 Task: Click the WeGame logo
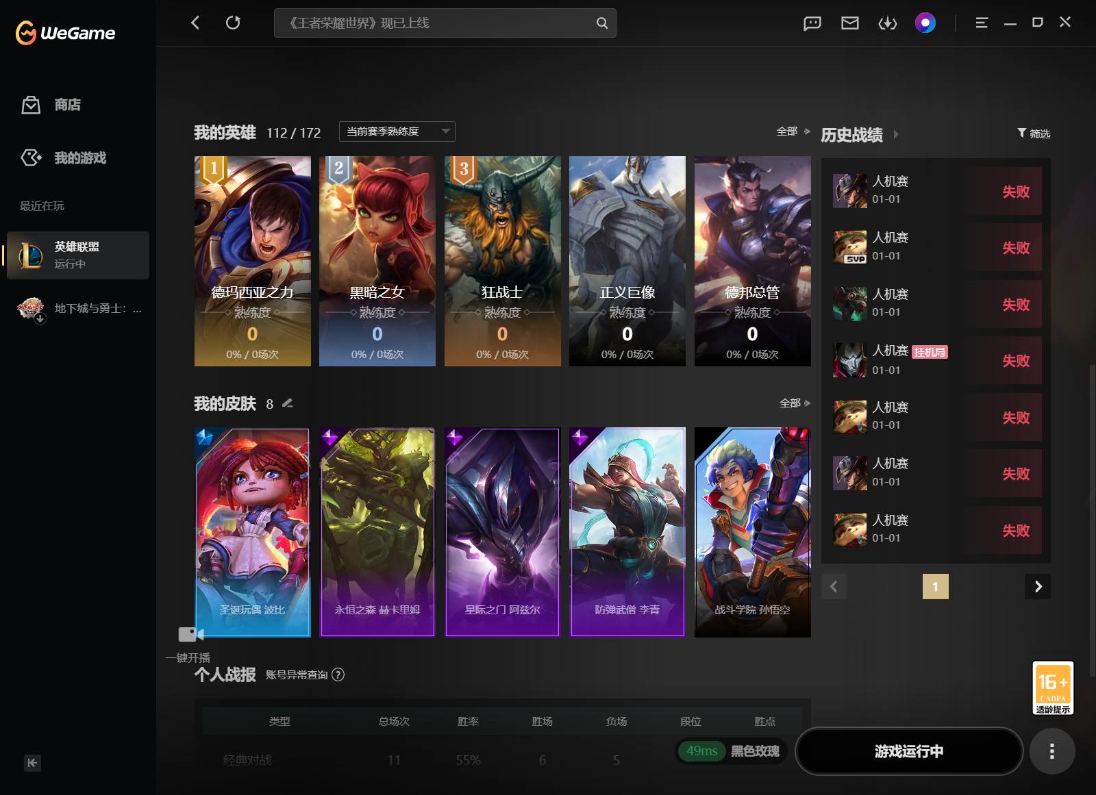pyautogui.click(x=65, y=32)
